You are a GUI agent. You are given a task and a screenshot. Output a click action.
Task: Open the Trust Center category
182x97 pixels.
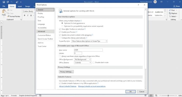coord(45,46)
